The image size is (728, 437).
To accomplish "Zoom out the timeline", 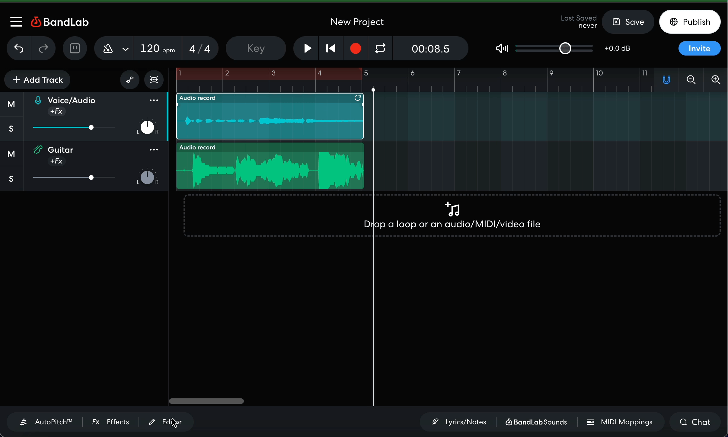I will coord(691,80).
